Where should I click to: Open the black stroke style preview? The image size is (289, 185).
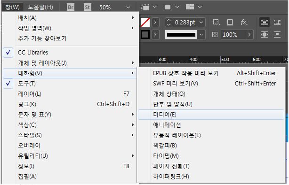(181, 35)
